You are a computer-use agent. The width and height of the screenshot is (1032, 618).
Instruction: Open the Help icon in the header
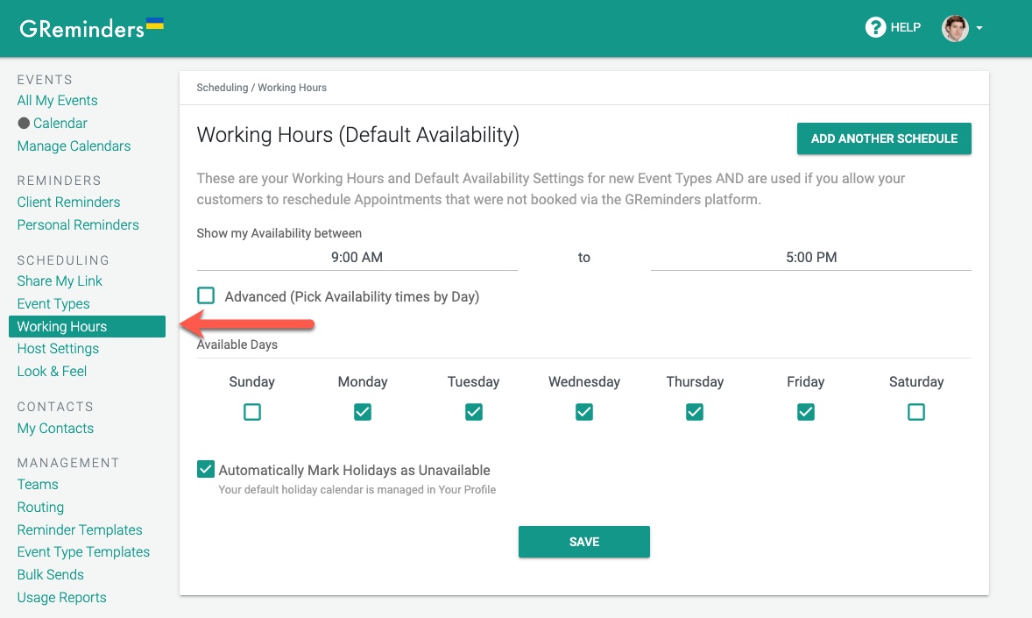pyautogui.click(x=875, y=27)
